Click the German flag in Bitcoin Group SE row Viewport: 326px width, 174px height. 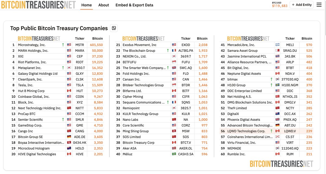click(x=69, y=137)
